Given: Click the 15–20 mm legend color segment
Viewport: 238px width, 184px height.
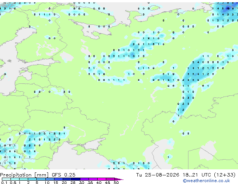Looking at the screenshot, I should [59, 179].
